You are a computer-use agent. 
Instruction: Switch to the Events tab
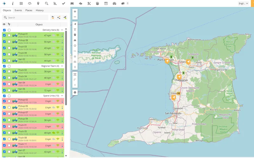pos(18,10)
